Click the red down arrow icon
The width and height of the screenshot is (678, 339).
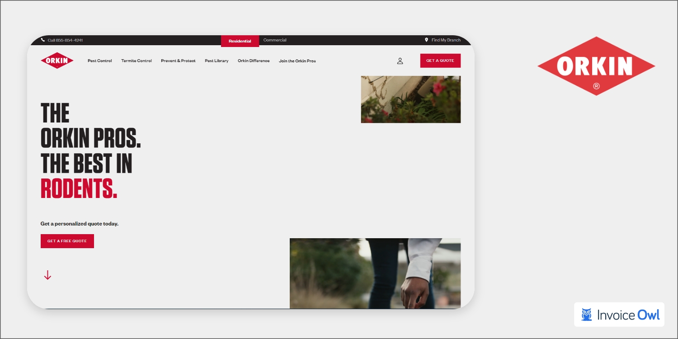(48, 275)
